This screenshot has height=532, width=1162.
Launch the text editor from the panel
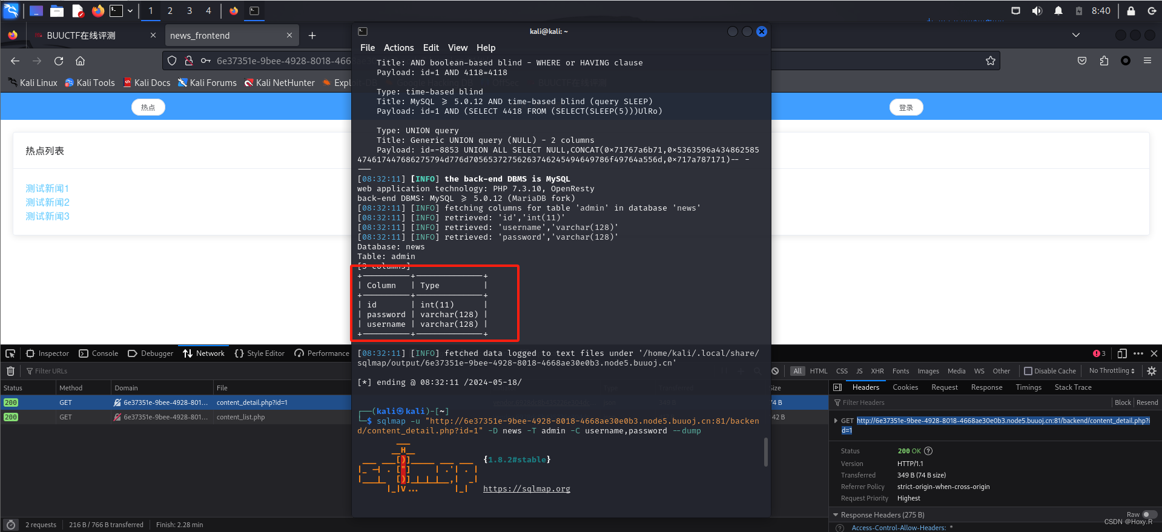[78, 11]
